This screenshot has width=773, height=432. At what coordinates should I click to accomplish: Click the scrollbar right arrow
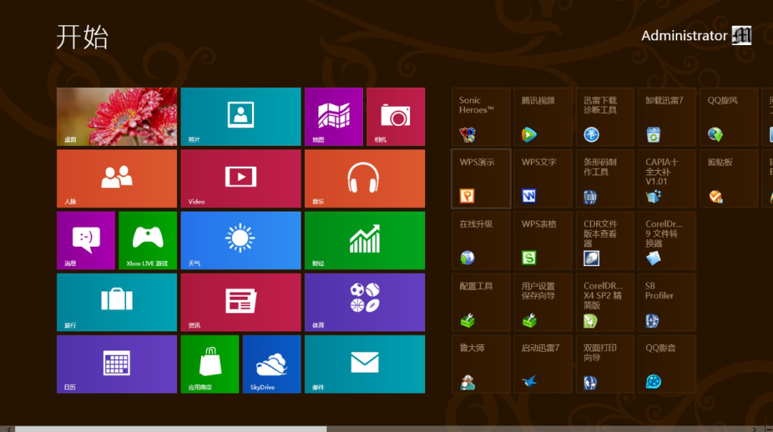(754, 429)
